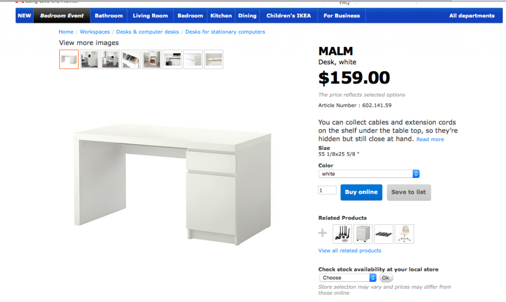Click the quantity input field
The width and height of the screenshot is (506, 302).
(x=327, y=190)
